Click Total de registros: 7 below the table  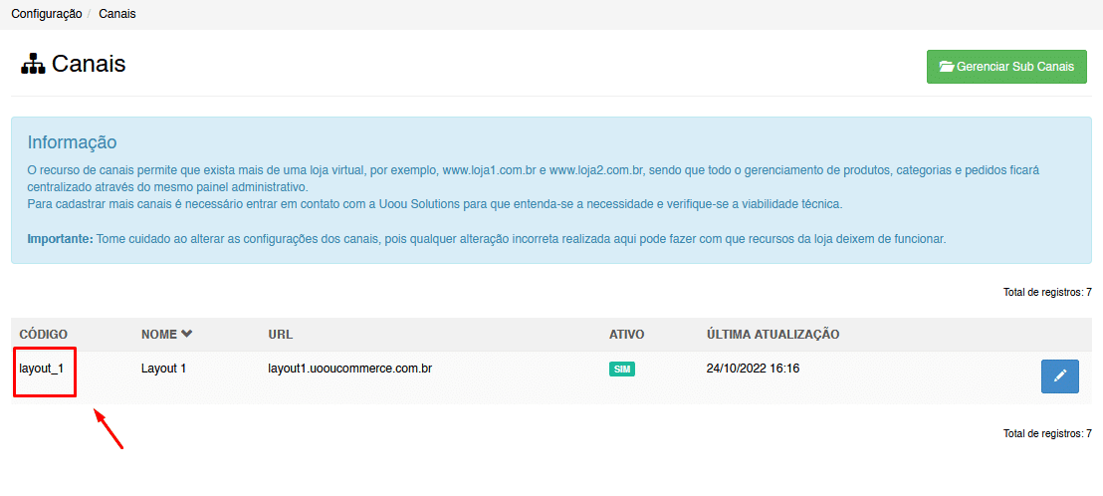(1047, 433)
